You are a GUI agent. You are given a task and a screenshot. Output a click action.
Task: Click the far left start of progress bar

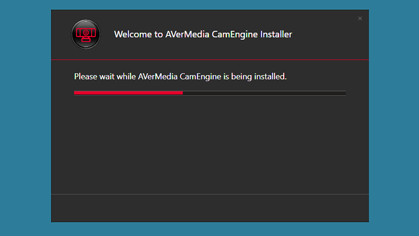[x=75, y=93]
